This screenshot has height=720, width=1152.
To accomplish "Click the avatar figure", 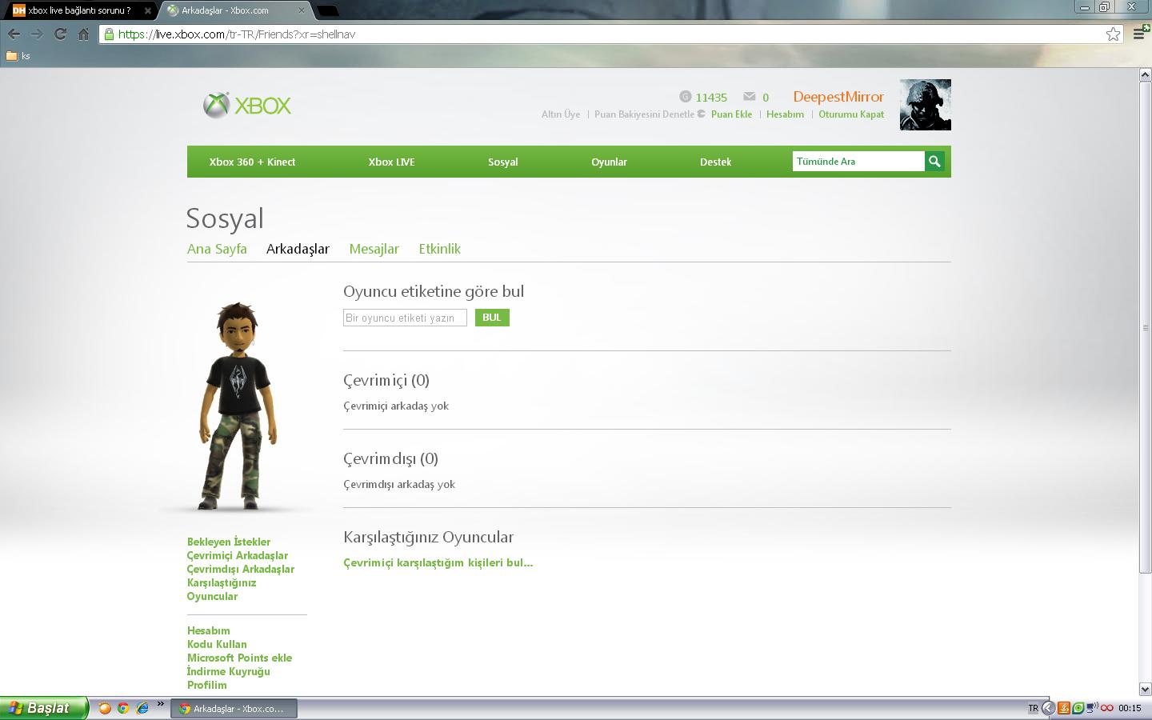I will point(238,406).
